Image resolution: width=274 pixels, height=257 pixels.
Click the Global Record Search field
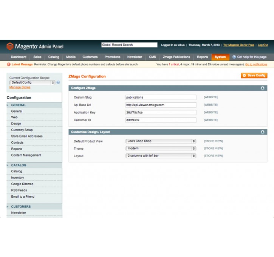point(129,45)
